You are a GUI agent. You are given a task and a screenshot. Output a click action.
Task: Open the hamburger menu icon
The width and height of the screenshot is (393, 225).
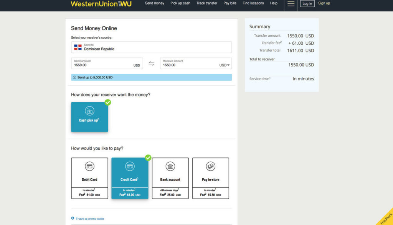(x=291, y=3)
